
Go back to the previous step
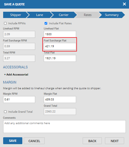[x=92, y=141]
